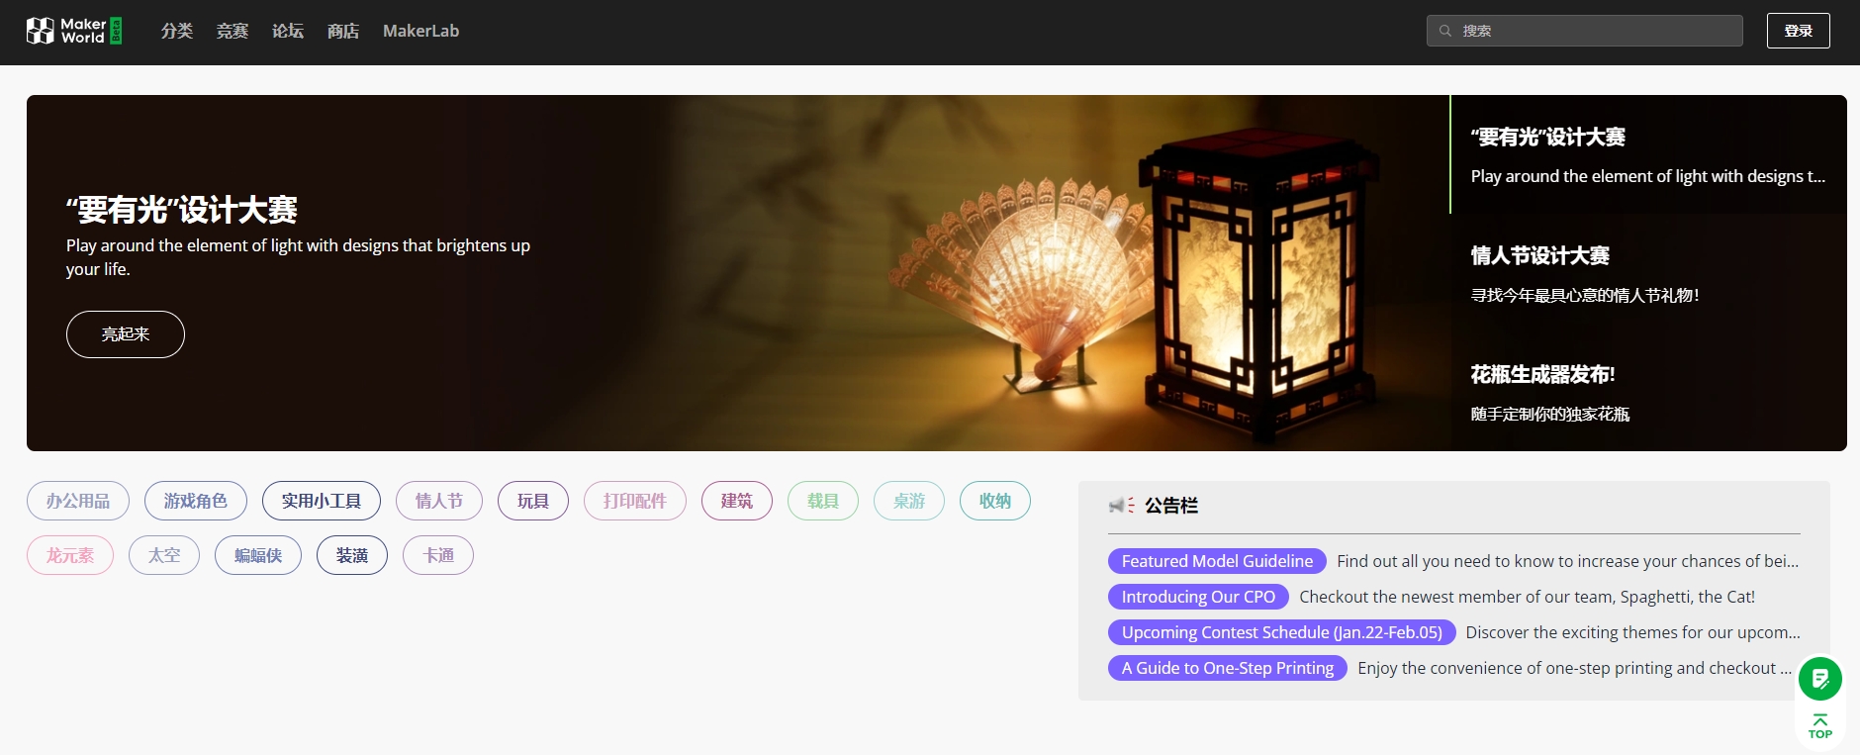Click the MakerWorld logo icon
The image size is (1860, 755).
(41, 31)
